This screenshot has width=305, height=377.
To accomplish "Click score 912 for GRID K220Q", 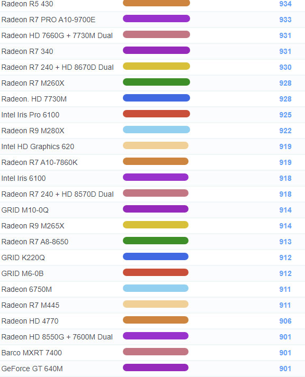I will pos(285,258).
